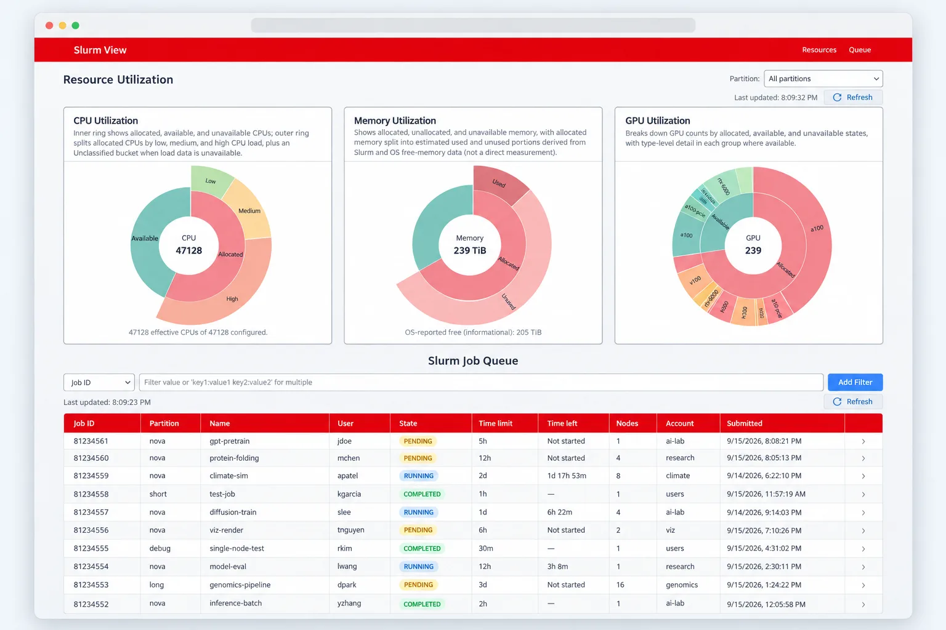Refresh the Slurm job queue

coord(852,402)
